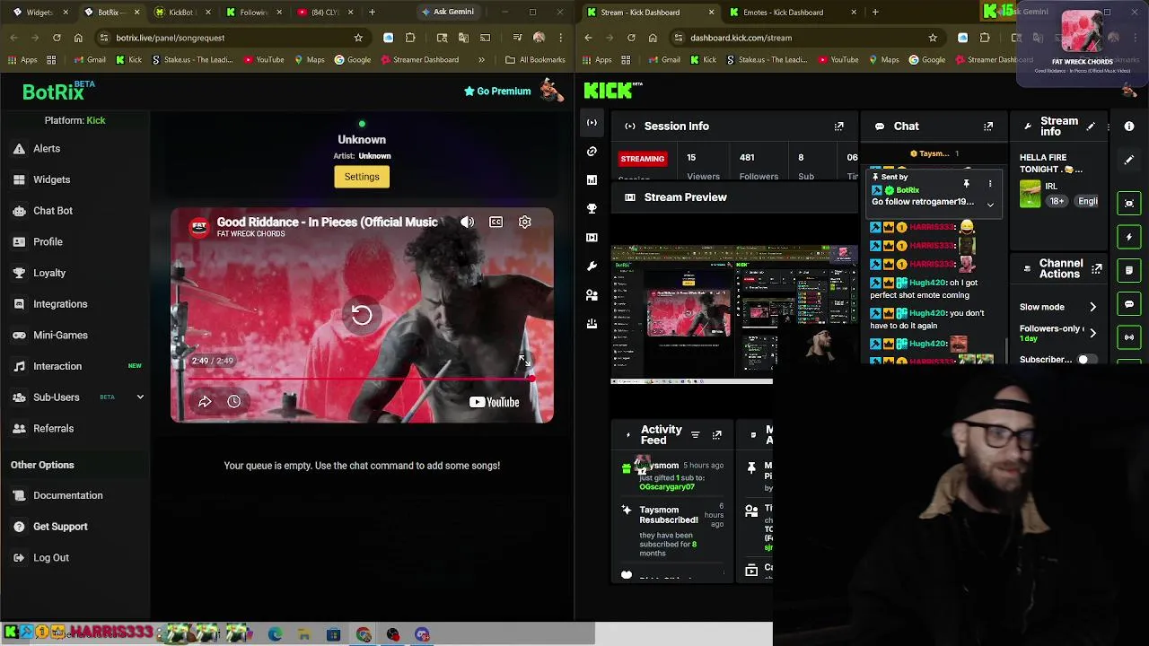
Task: Pop out the Chat panel
Action: point(988,127)
